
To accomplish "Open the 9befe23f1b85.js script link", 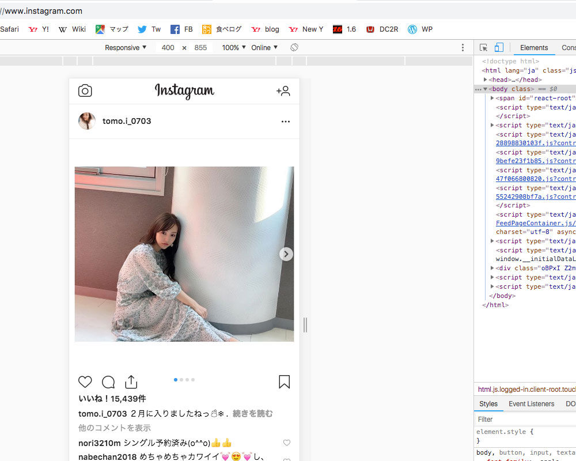I will (536, 161).
